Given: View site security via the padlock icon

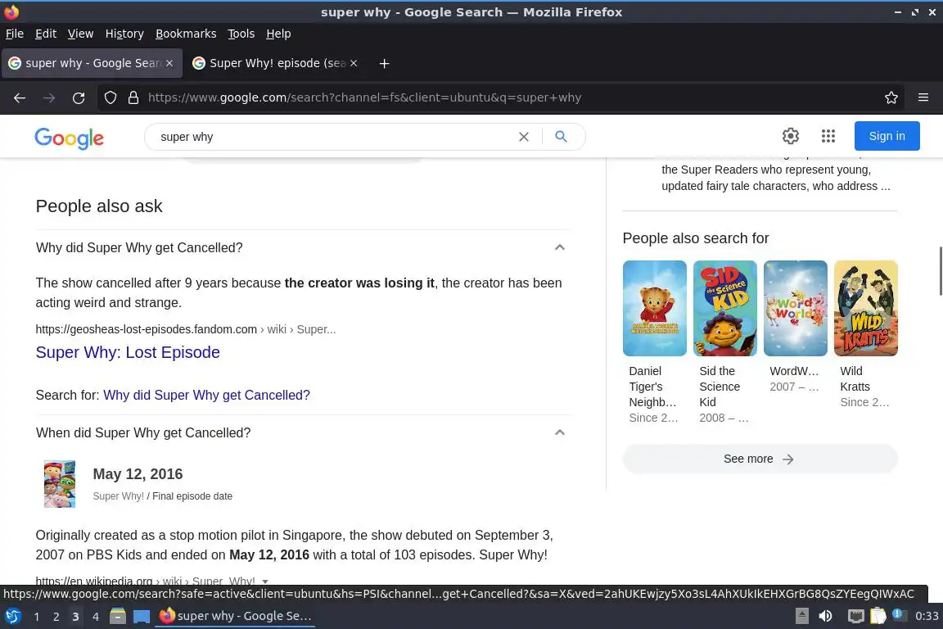Looking at the screenshot, I should [133, 97].
